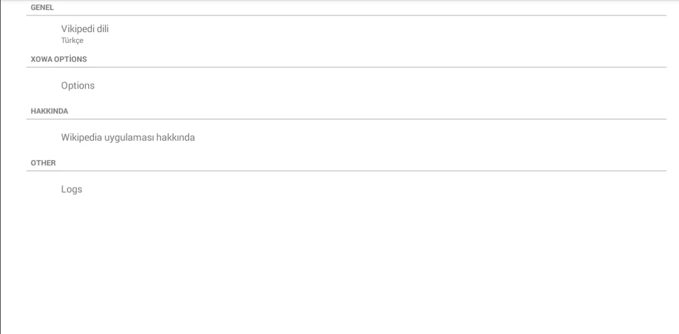The width and height of the screenshot is (679, 334).
Task: Click the XOWA OPTIONS section header
Action: [x=59, y=60]
